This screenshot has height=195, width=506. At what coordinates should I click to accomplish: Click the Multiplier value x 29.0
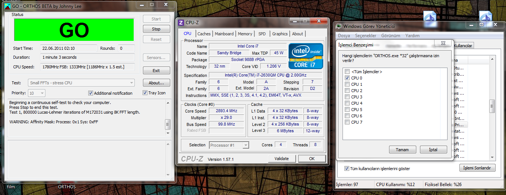pos(226,118)
